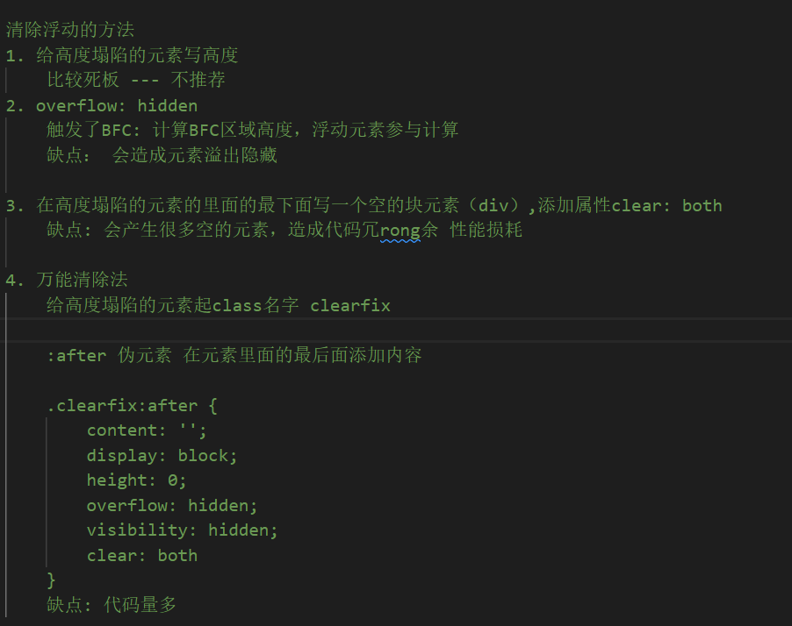792x626 pixels.
Task: Click the line starting with 触发了BFC
Action: [253, 130]
